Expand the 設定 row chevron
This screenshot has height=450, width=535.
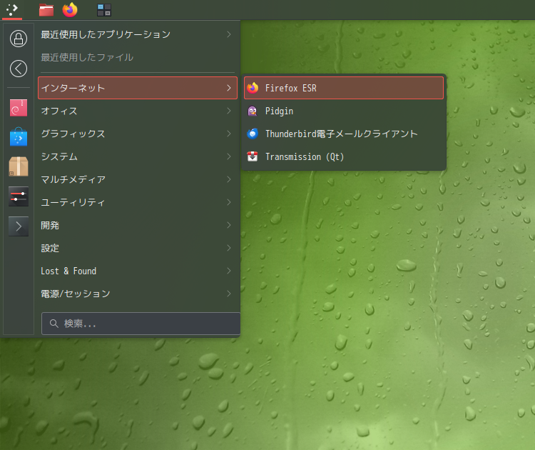point(229,248)
